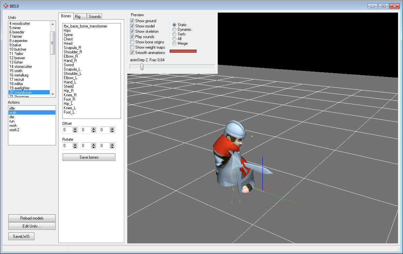Select the Serfs radio button
Image resolution: width=403 pixels, height=254 pixels.
pos(174,34)
